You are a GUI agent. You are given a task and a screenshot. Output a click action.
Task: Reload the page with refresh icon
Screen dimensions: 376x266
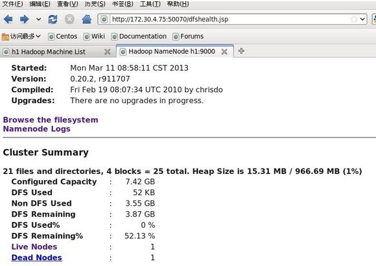tap(53, 19)
